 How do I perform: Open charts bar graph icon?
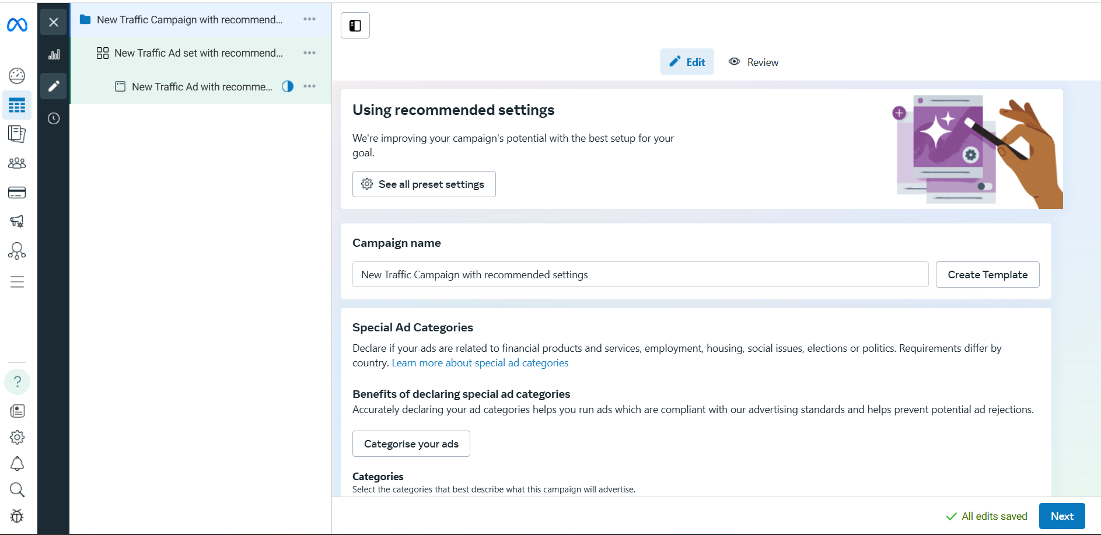pyautogui.click(x=54, y=54)
